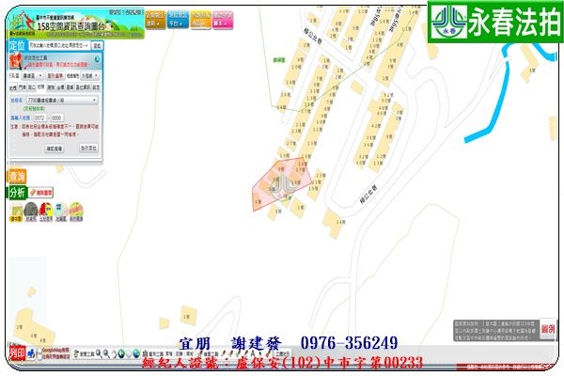This screenshot has width=564, height=376.
Task: Toggle the GoogleMap street view checkbox
Action: point(39,351)
